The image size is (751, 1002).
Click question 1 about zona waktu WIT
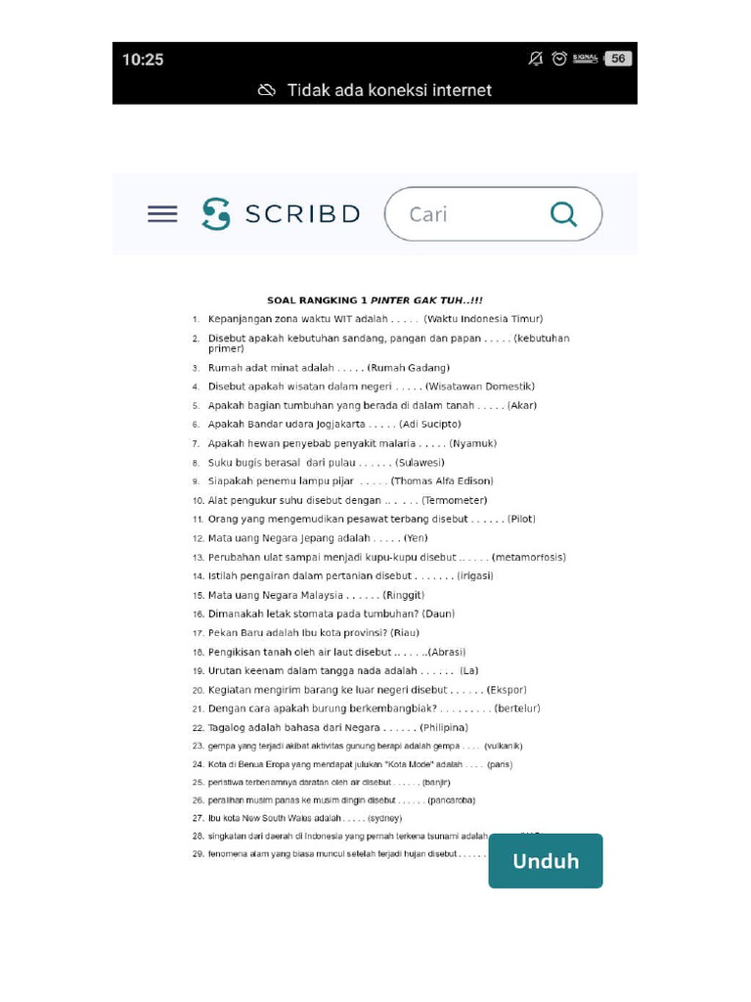click(375, 319)
